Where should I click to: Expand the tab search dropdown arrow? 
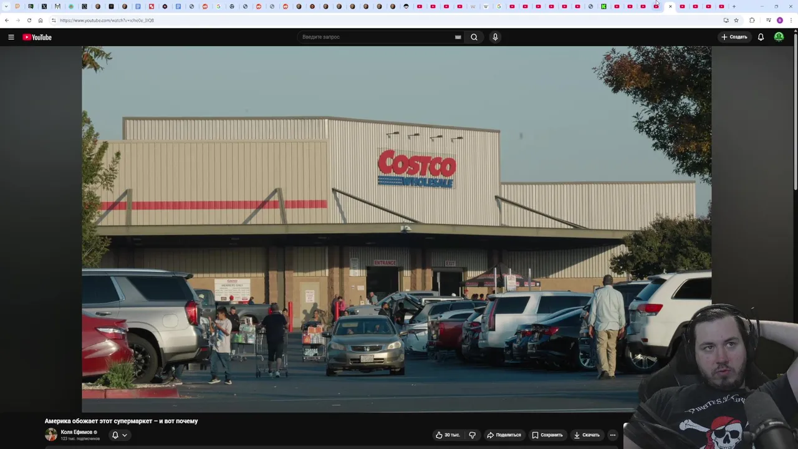pos(7,6)
